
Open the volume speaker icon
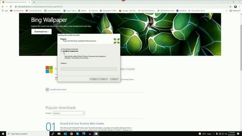point(226,134)
